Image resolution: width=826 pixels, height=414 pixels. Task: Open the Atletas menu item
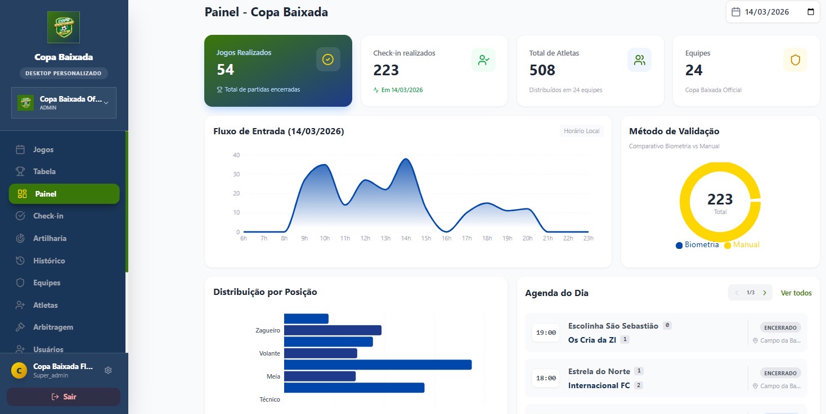click(x=64, y=305)
